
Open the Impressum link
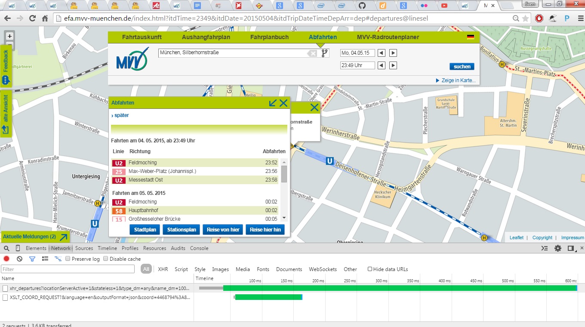click(x=573, y=238)
